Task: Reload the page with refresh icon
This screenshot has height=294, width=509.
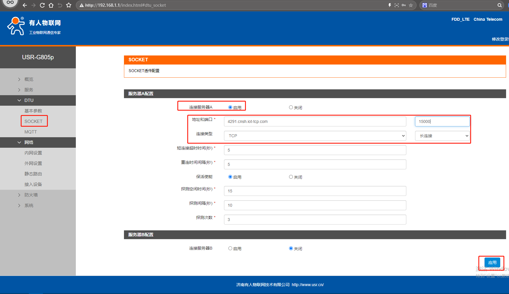Action: [42, 5]
